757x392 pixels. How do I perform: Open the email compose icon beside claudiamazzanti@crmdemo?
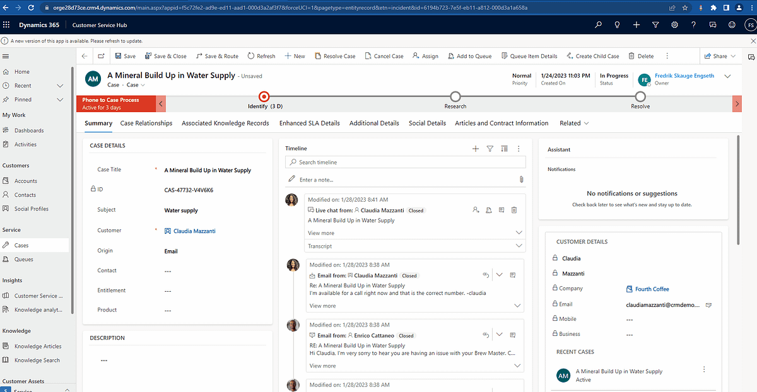click(x=708, y=304)
